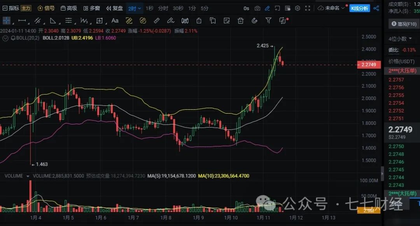Switch to the 分时 timeframe

click(163, 8)
